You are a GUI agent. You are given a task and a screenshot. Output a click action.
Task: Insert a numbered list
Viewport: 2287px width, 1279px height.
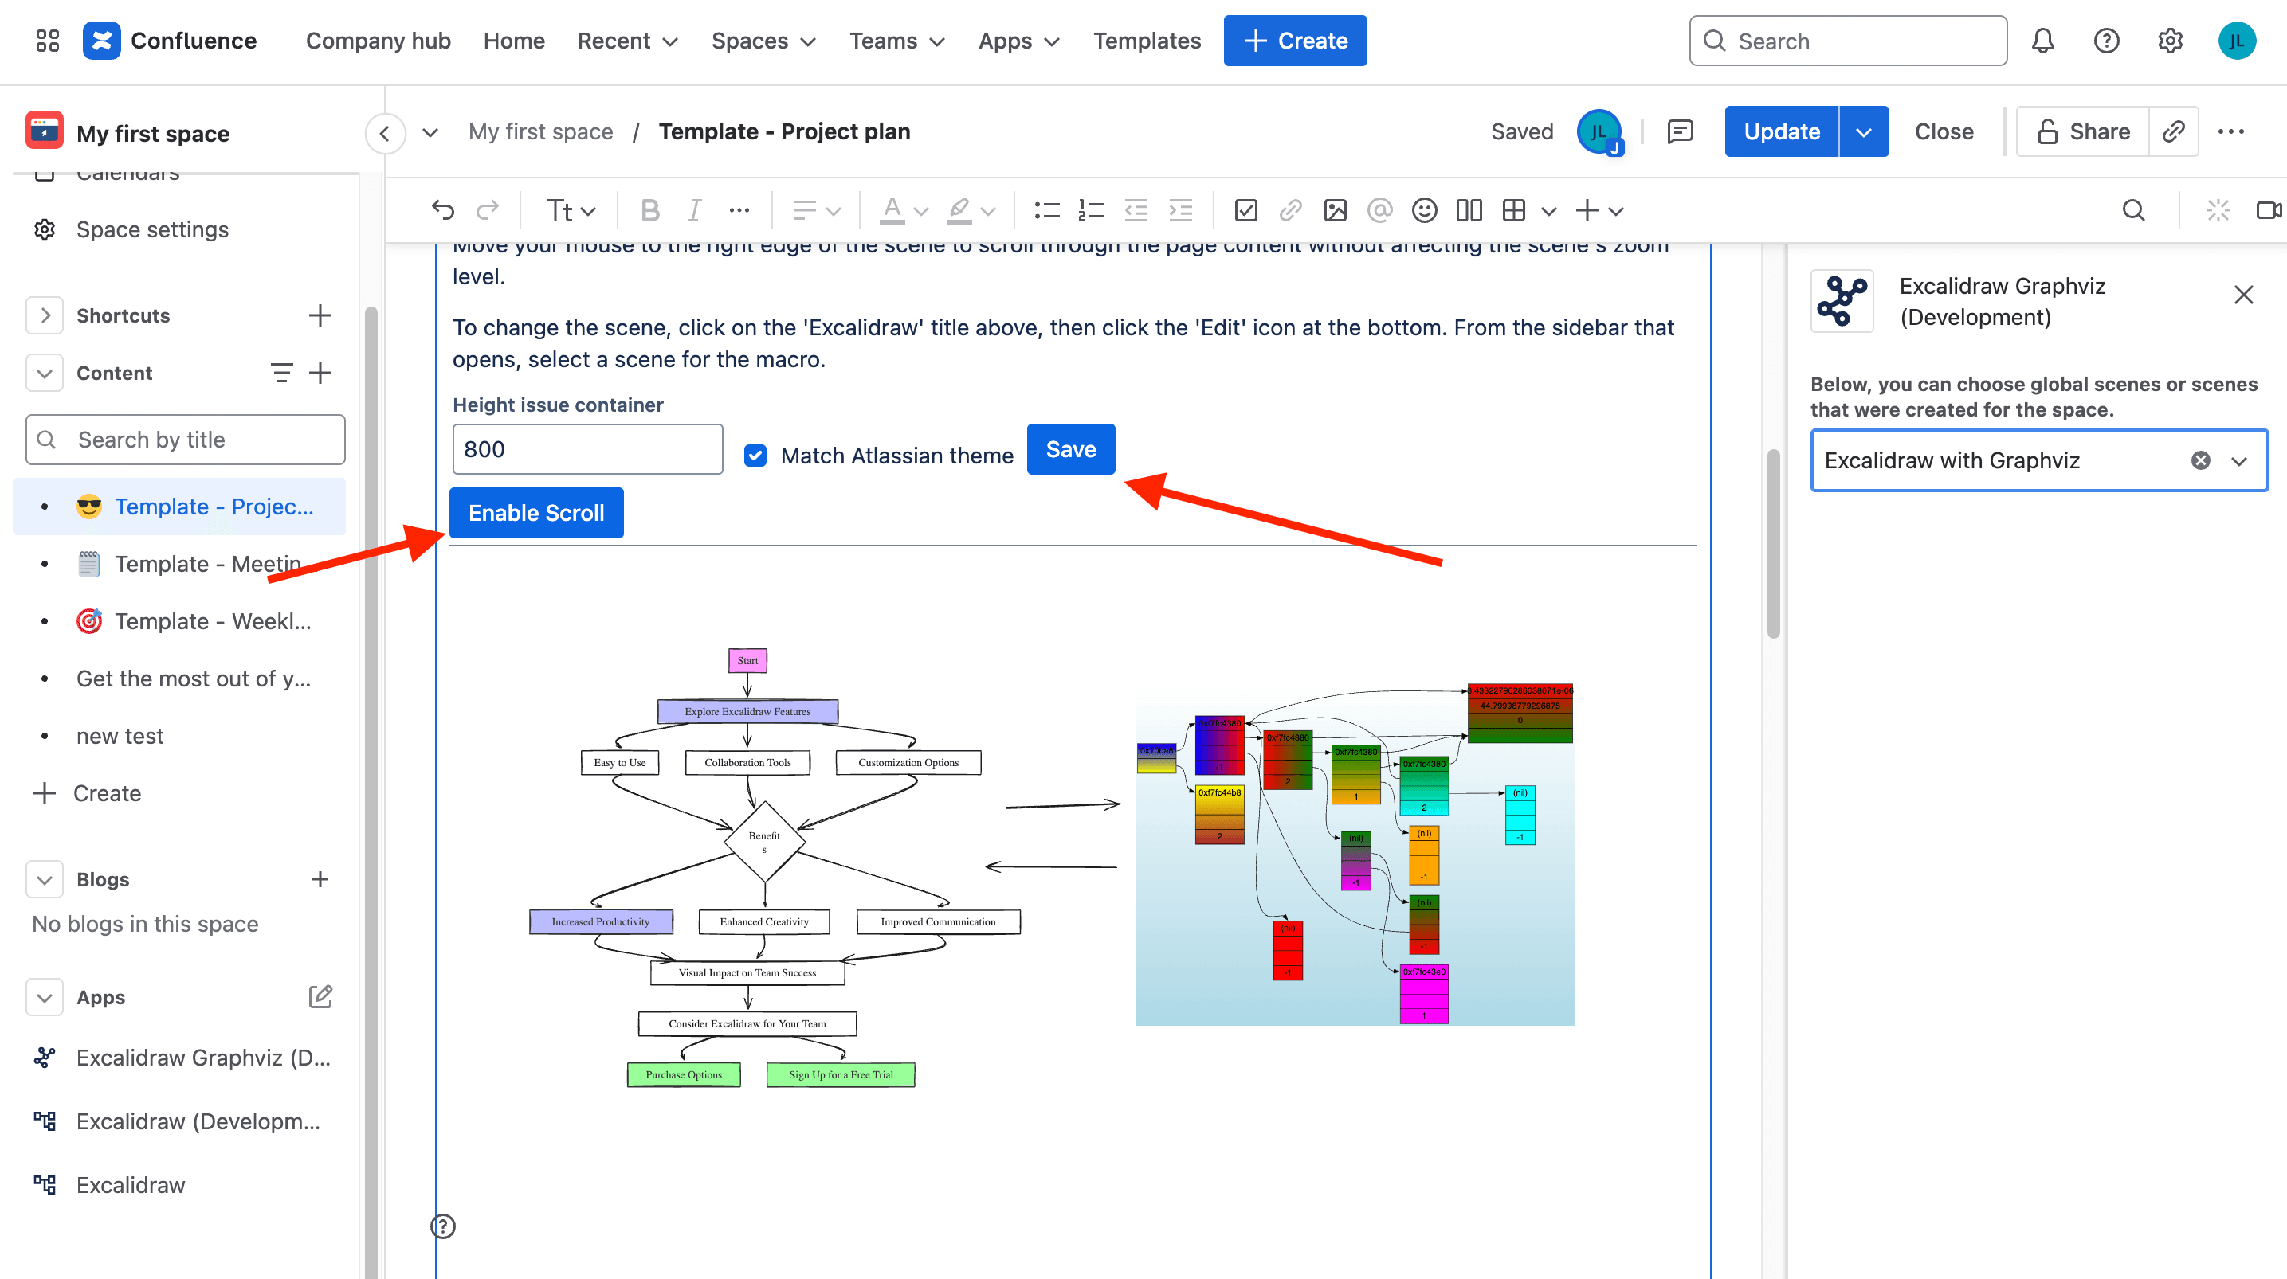(x=1091, y=210)
